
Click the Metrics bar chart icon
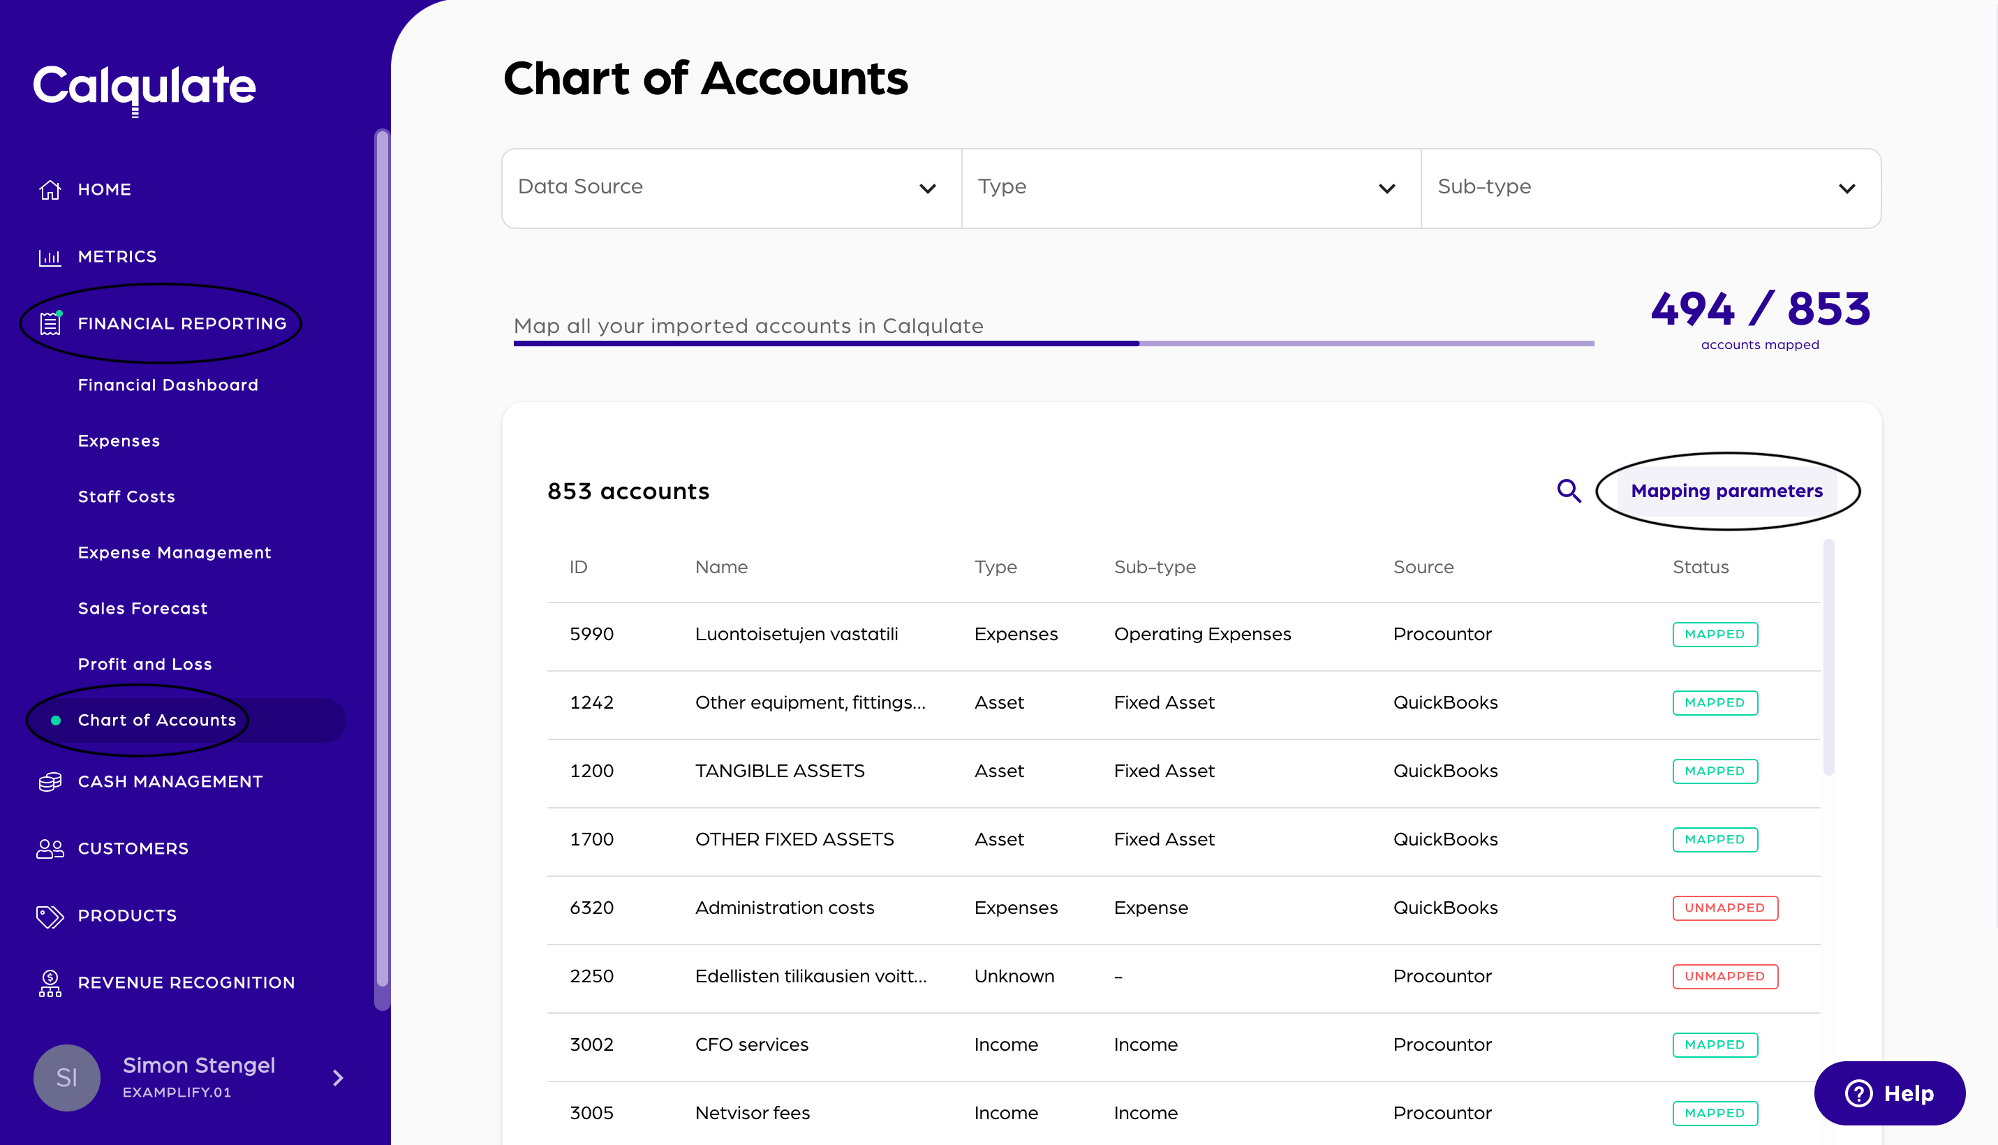(x=50, y=257)
